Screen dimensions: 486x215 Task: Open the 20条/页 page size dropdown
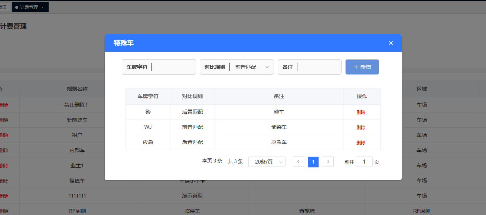(x=267, y=162)
